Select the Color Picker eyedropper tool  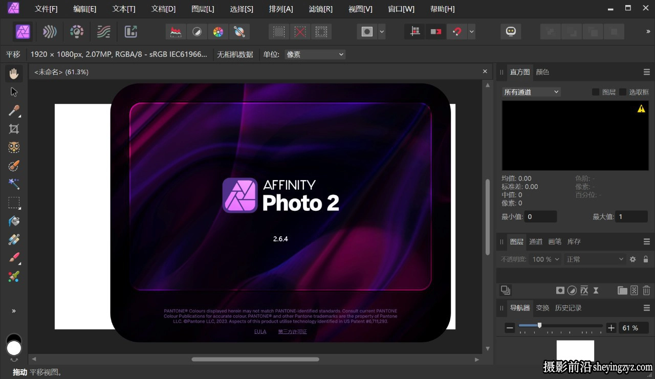(14, 110)
